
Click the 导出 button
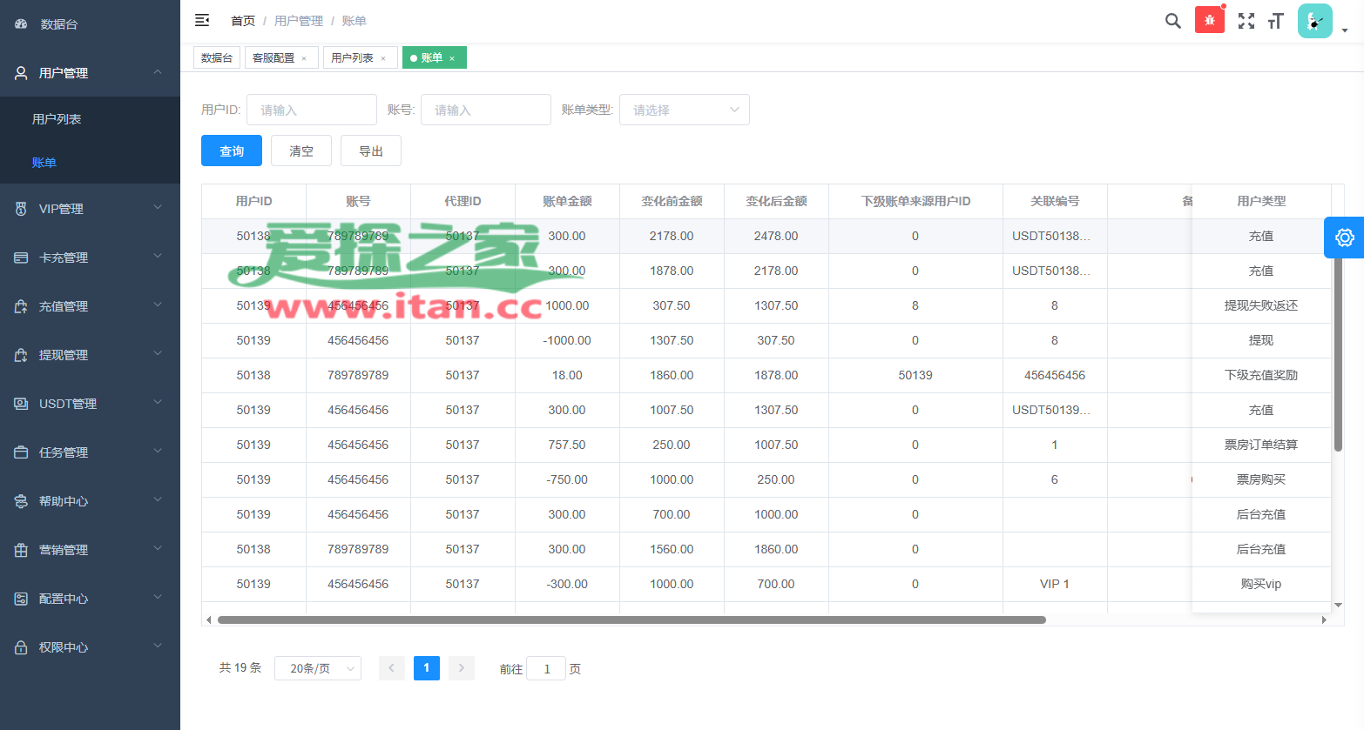click(371, 151)
